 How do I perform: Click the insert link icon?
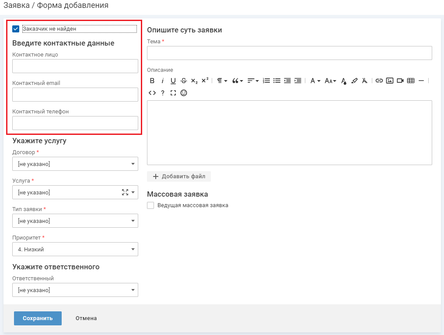click(x=379, y=81)
